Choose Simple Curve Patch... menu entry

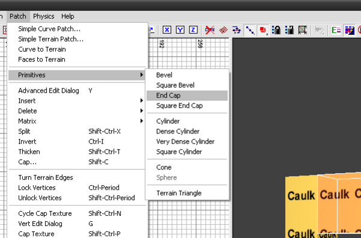(x=78, y=29)
